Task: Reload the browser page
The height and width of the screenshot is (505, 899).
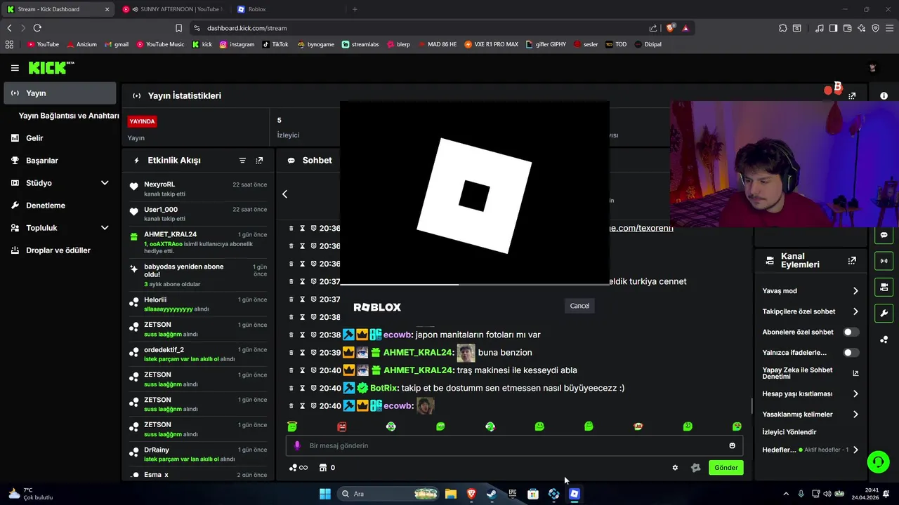Action: coord(37,28)
